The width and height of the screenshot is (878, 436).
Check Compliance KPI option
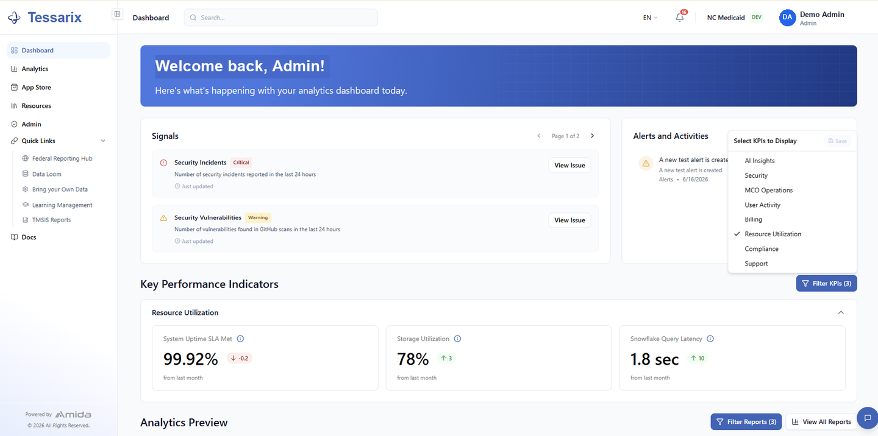[792, 248]
